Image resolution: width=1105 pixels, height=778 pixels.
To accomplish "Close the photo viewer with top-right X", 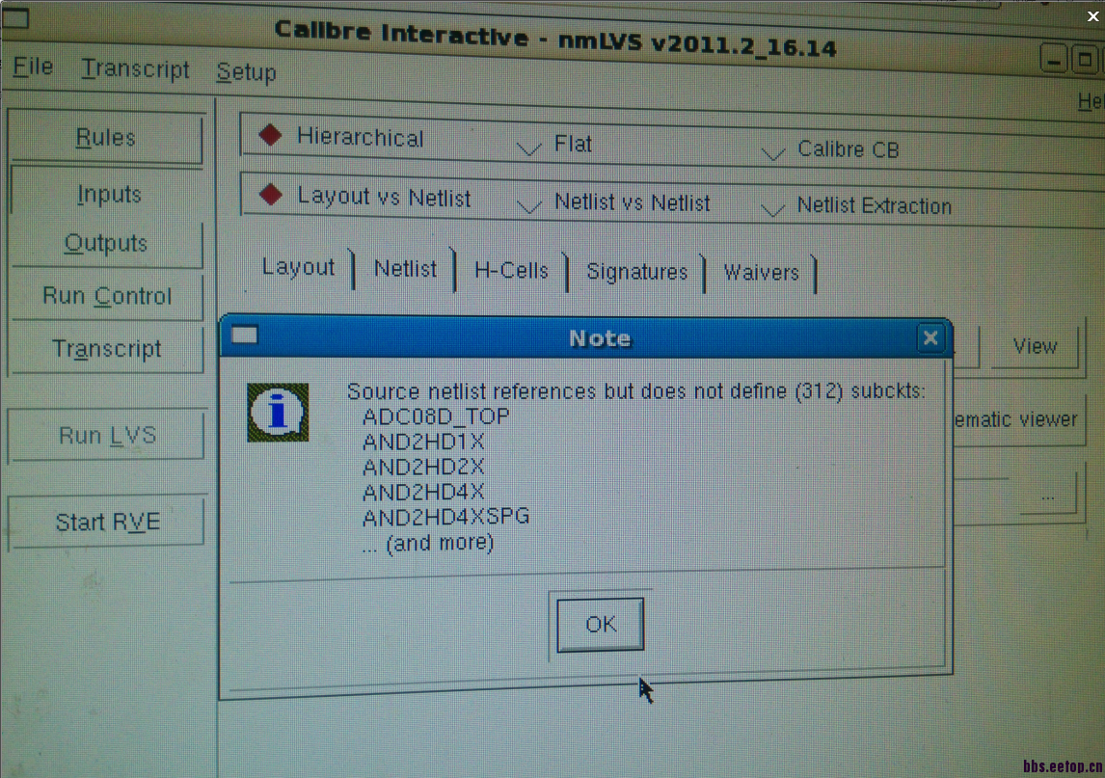I will pos(1092,15).
